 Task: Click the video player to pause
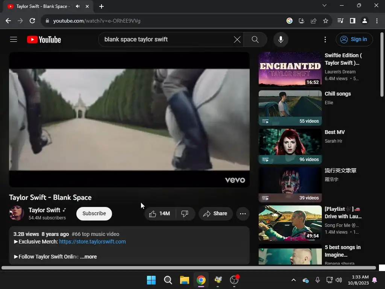tap(129, 120)
